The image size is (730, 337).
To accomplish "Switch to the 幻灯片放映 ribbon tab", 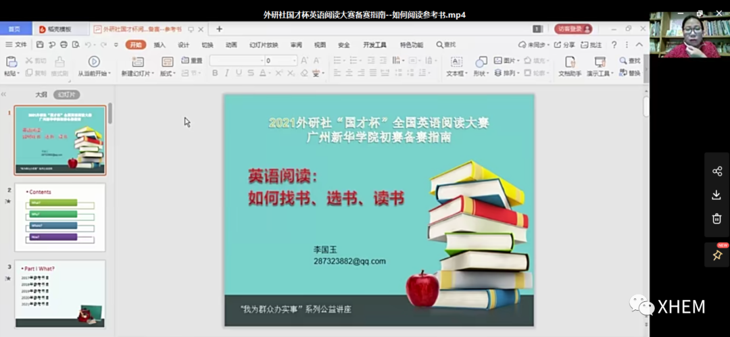I will tap(263, 45).
